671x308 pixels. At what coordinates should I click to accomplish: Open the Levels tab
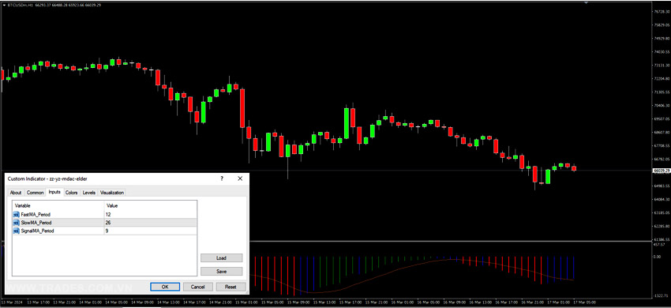(89, 193)
